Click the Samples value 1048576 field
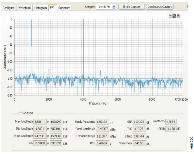Screen dimensions: 194x154 tap(104, 7)
